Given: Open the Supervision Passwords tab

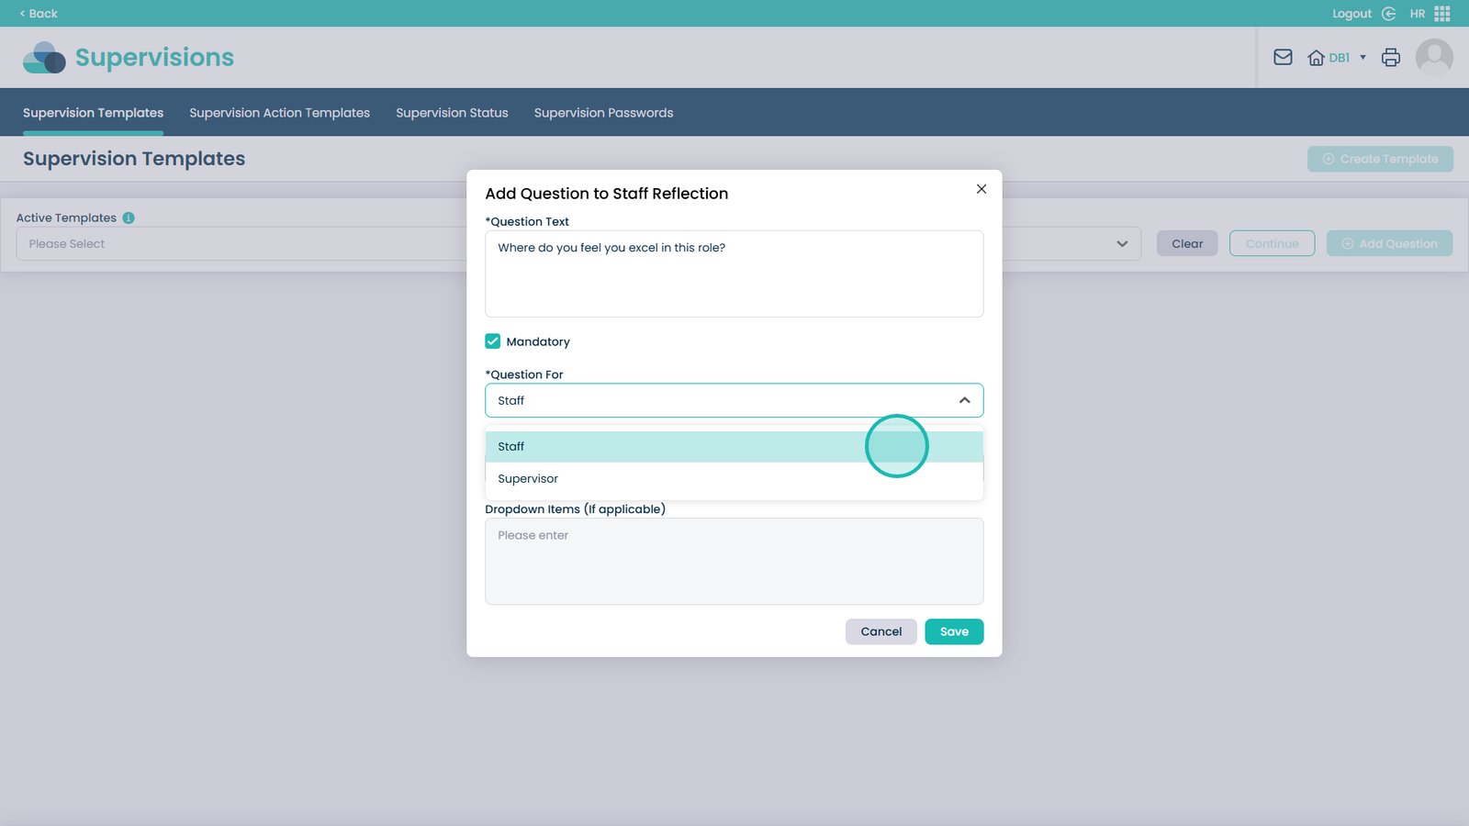Looking at the screenshot, I should 603,113.
